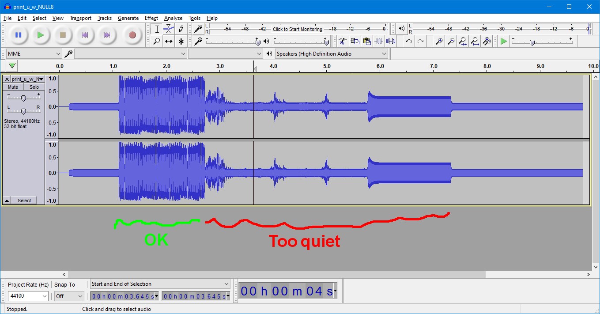Click the Zoom Toggle icon

click(x=487, y=41)
